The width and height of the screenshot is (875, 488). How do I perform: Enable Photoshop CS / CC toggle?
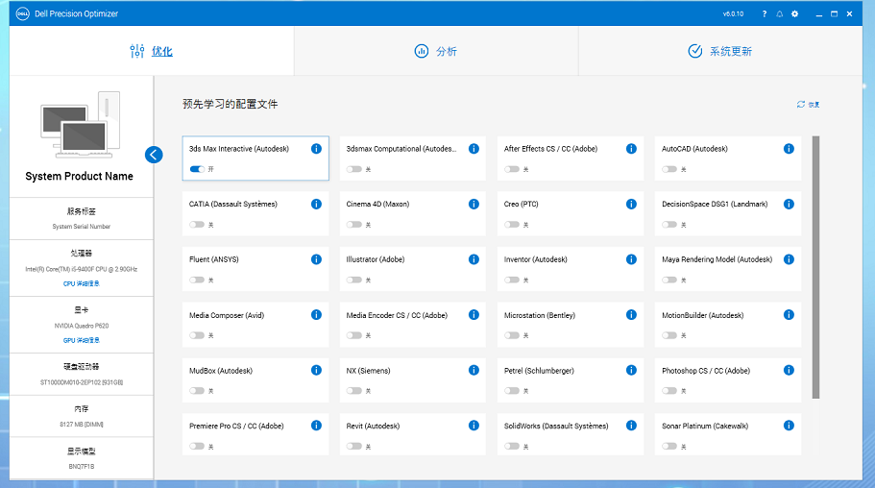click(x=669, y=391)
